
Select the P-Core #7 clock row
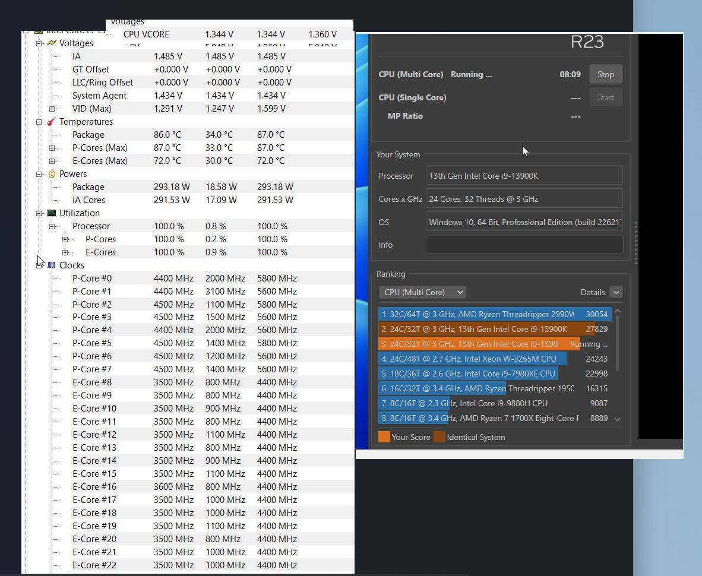tap(212, 369)
